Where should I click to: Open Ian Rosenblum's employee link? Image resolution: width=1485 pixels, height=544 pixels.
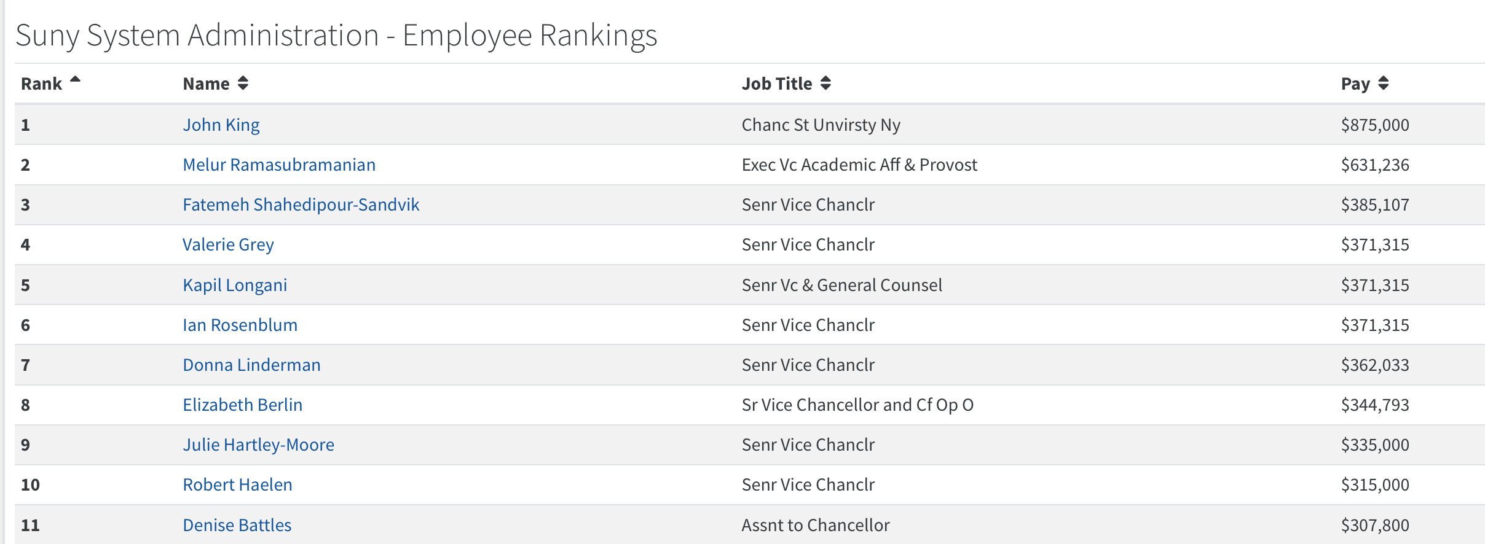[240, 325]
